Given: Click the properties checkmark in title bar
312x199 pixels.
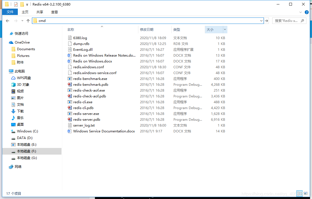Looking at the screenshot, I should pos(16,4).
